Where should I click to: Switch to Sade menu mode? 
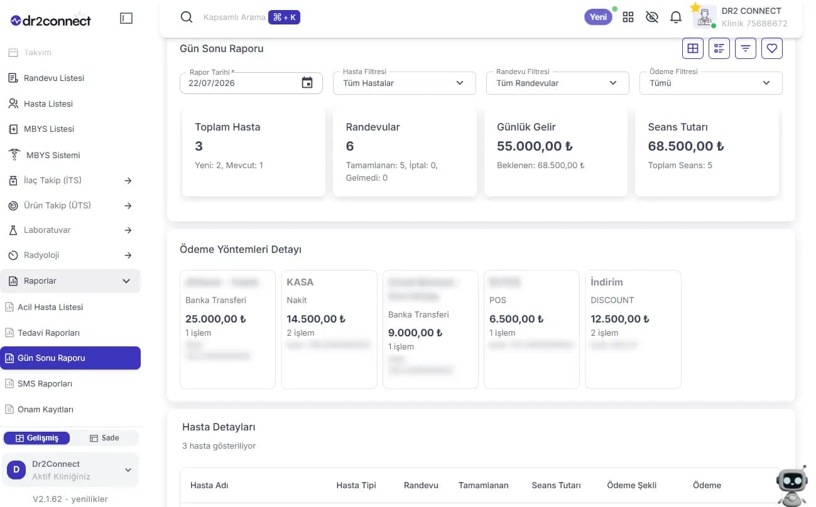pyautogui.click(x=104, y=438)
